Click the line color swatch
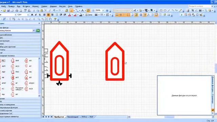Image resolution: width=217 pixels, height=122 pixels. click(x=75, y=15)
